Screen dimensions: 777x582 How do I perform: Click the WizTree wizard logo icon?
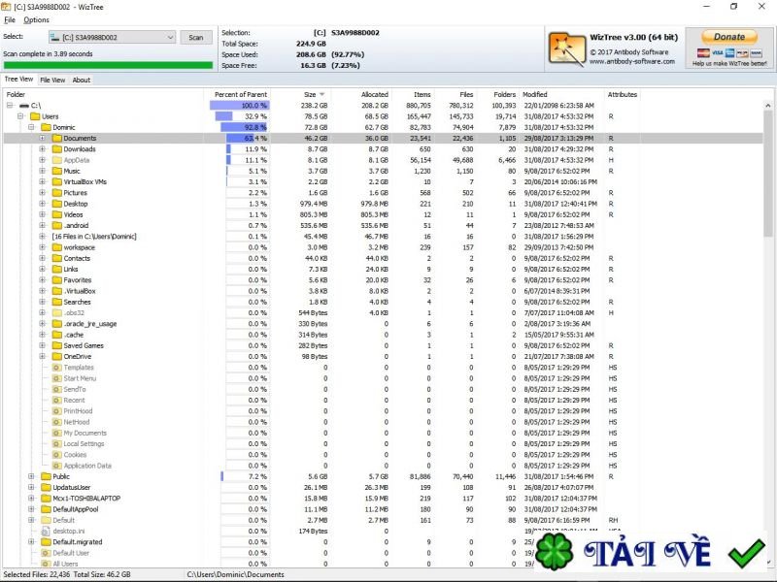tap(566, 49)
